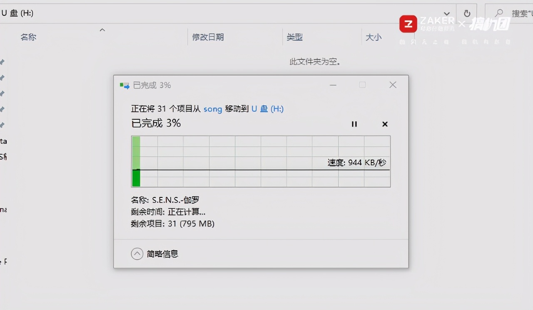This screenshot has height=310, width=533.
Task: Click the 已完成 3% progress label
Action: [156, 123]
